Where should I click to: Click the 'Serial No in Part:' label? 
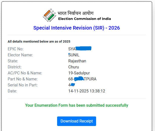tap(23, 85)
